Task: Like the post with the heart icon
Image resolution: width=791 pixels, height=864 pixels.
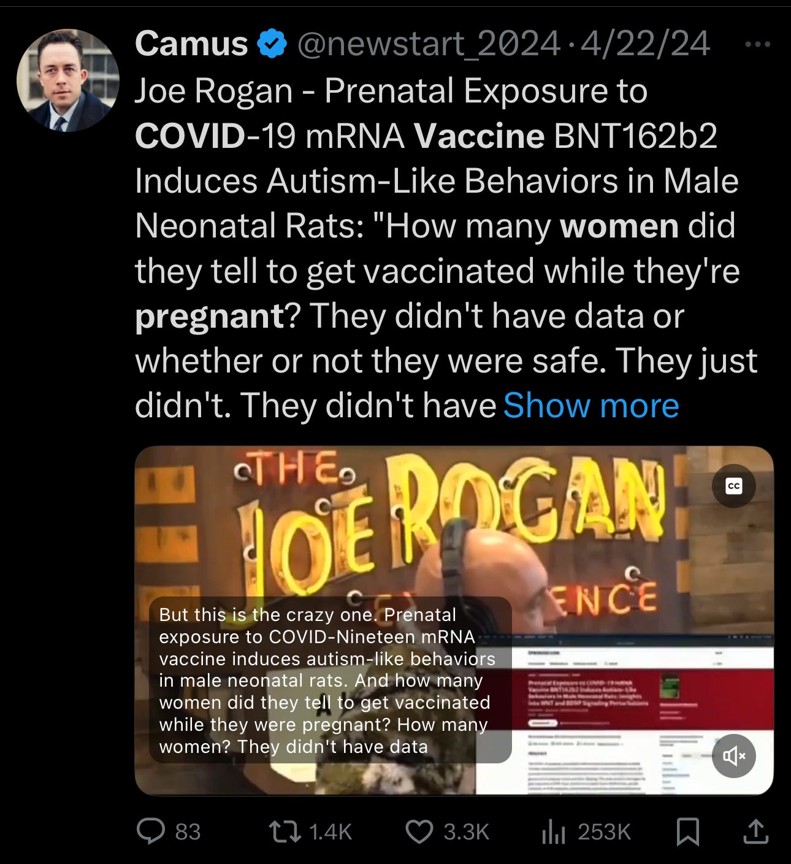Action: pyautogui.click(x=420, y=831)
